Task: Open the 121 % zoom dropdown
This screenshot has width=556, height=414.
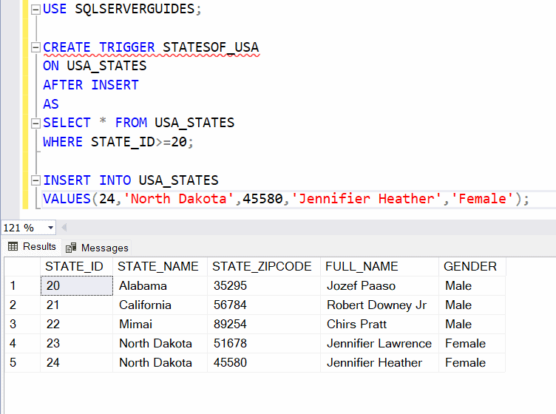Action: 51,228
